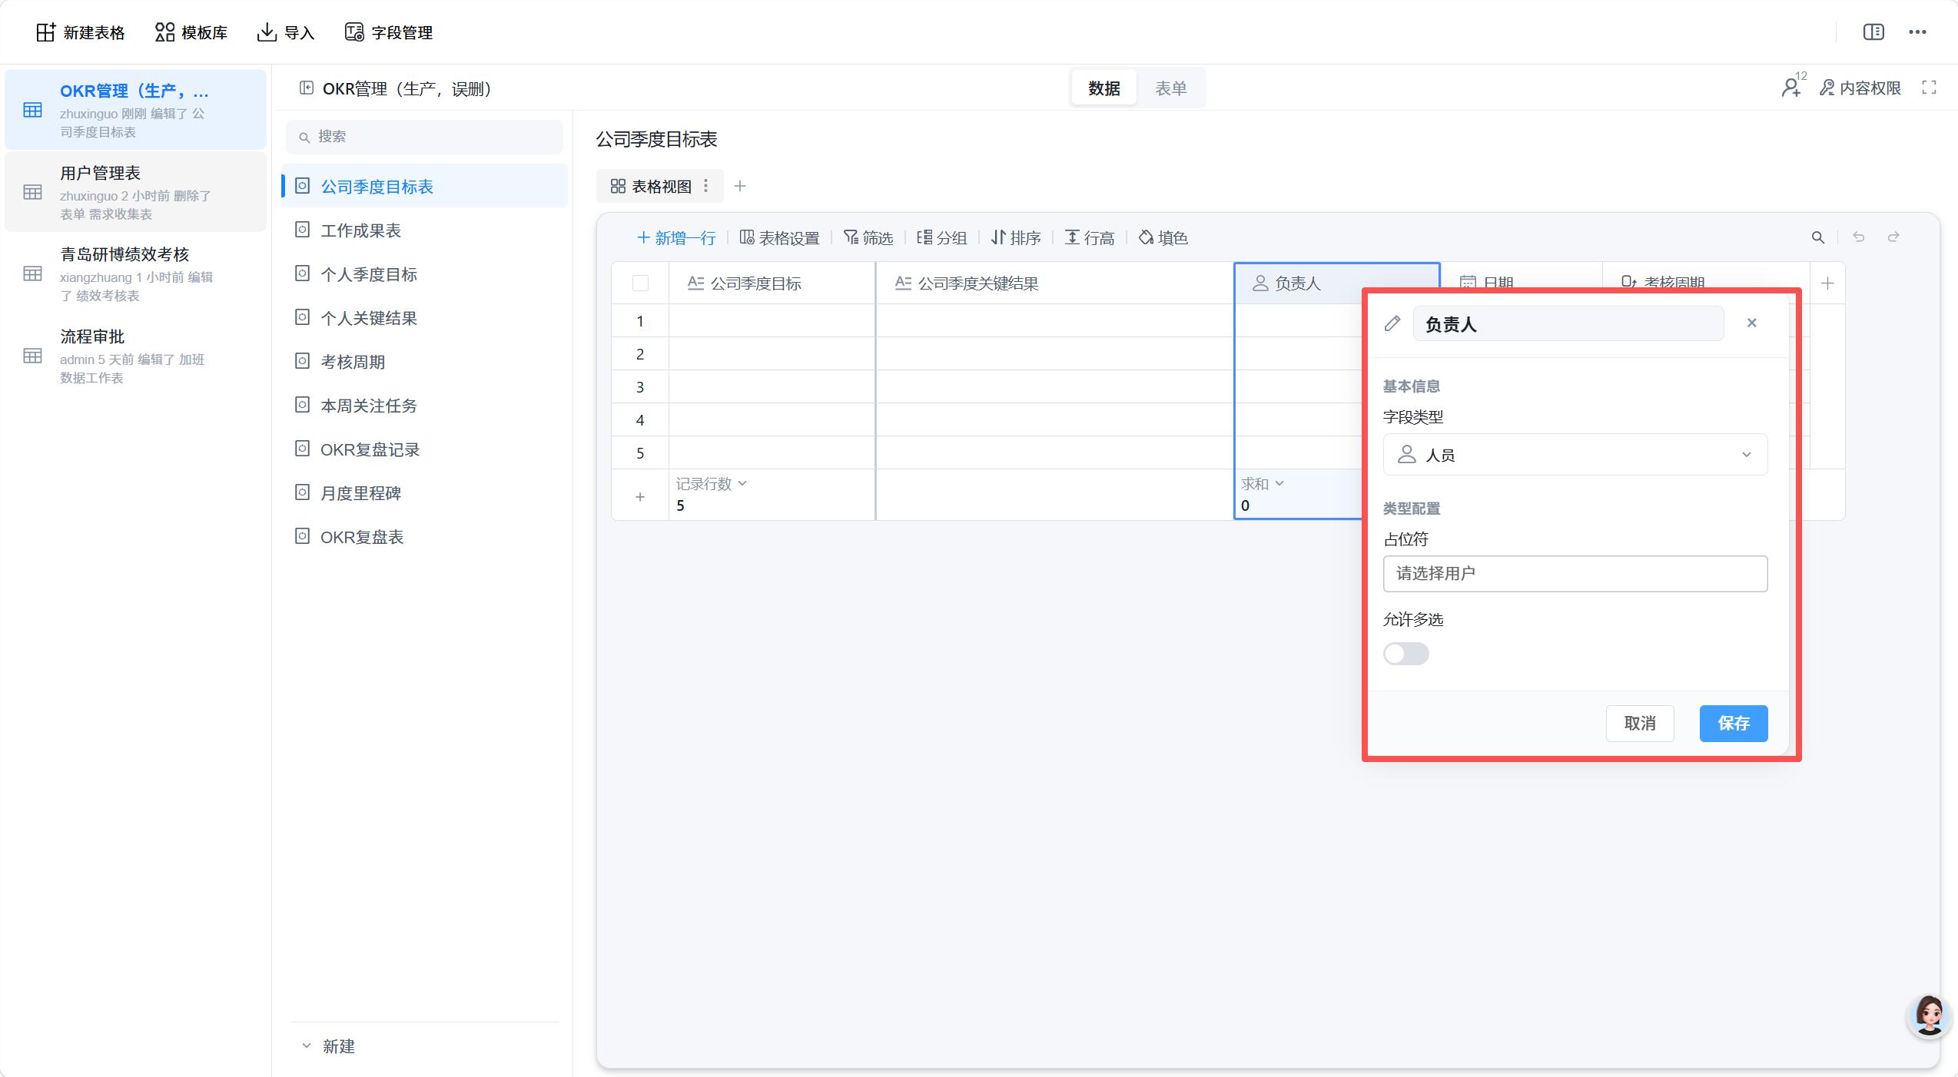1958x1077 pixels.
Task: Expand the 字段类型 人员 dropdown
Action: (1575, 455)
